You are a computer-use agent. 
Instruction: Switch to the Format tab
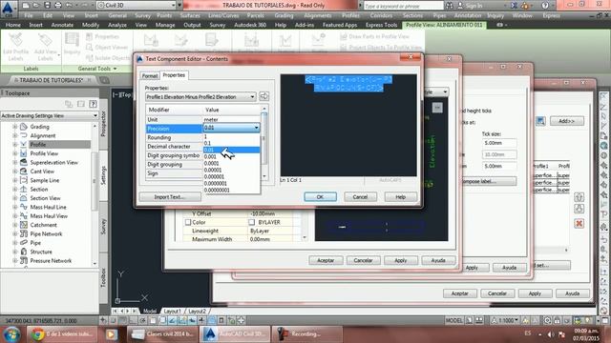[150, 76]
